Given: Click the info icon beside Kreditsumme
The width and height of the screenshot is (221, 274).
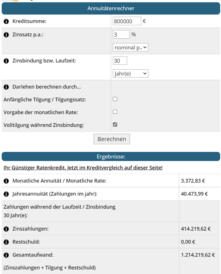Looking at the screenshot, I should tap(6, 22).
